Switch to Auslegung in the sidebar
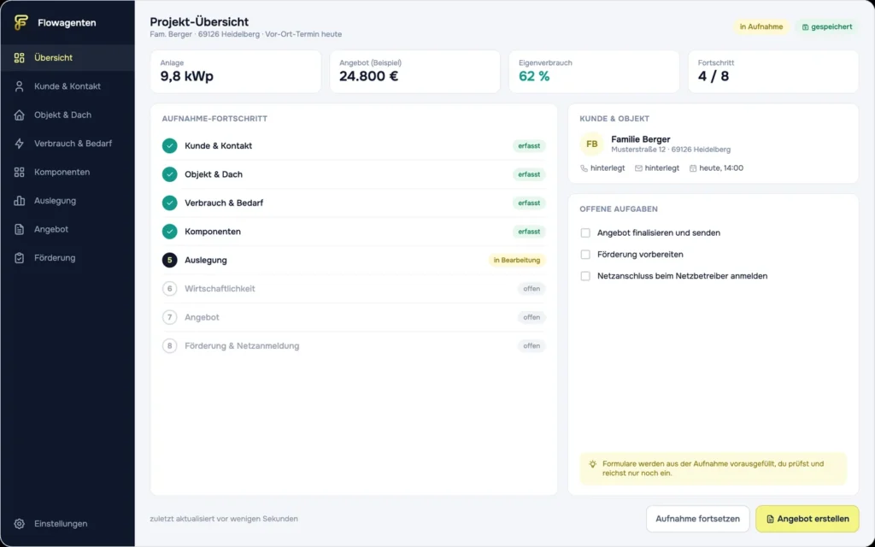875x547 pixels. 68,200
